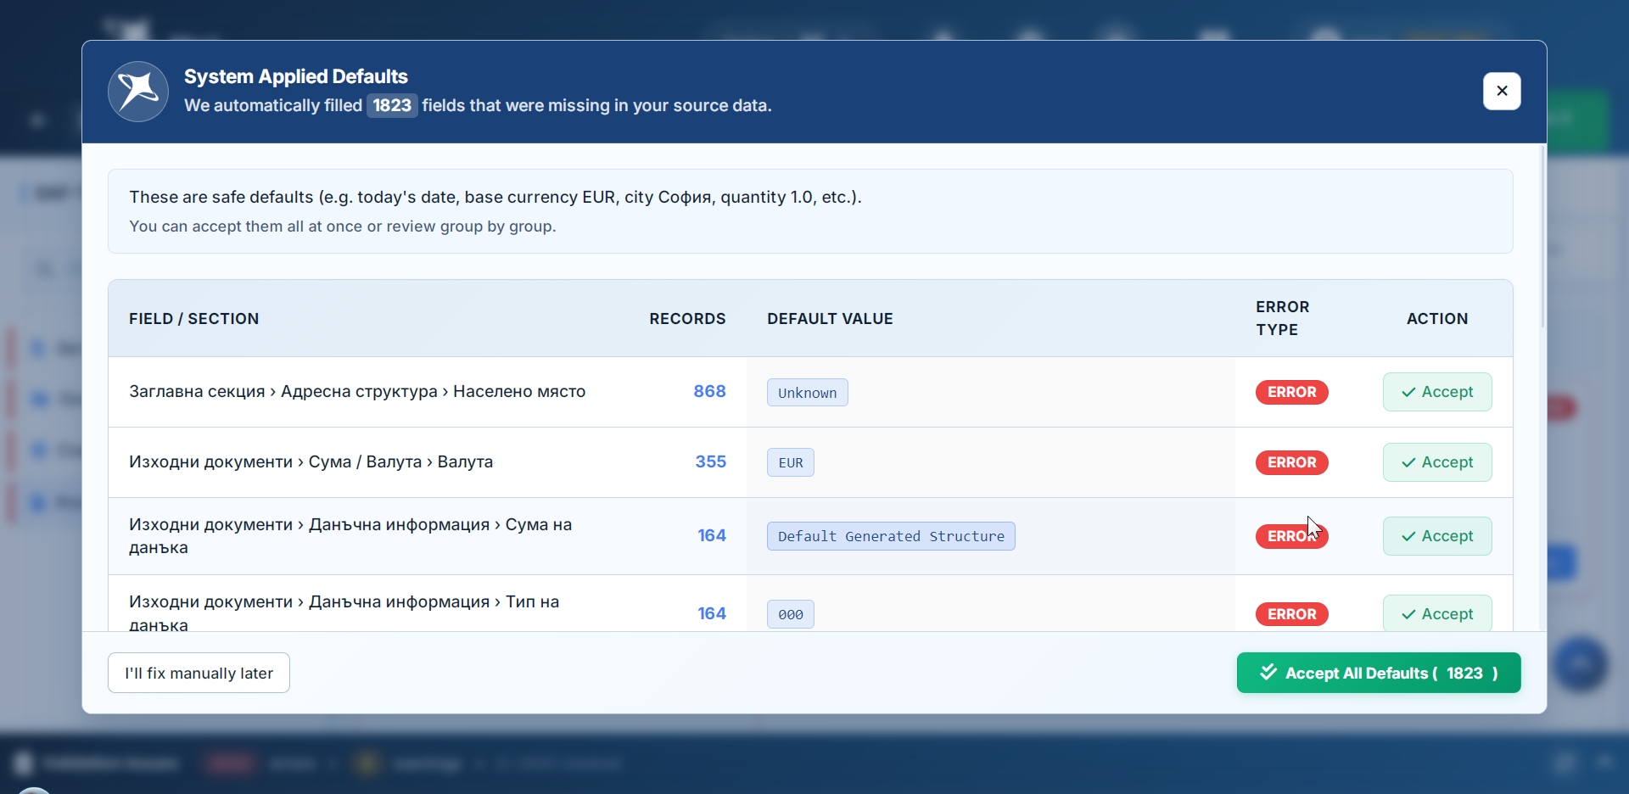Click Accept All Defaults (1823) button
Viewport: 1629px width, 794px height.
pyautogui.click(x=1379, y=673)
